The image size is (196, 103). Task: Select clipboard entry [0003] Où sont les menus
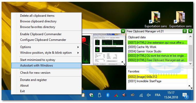pos(157,56)
